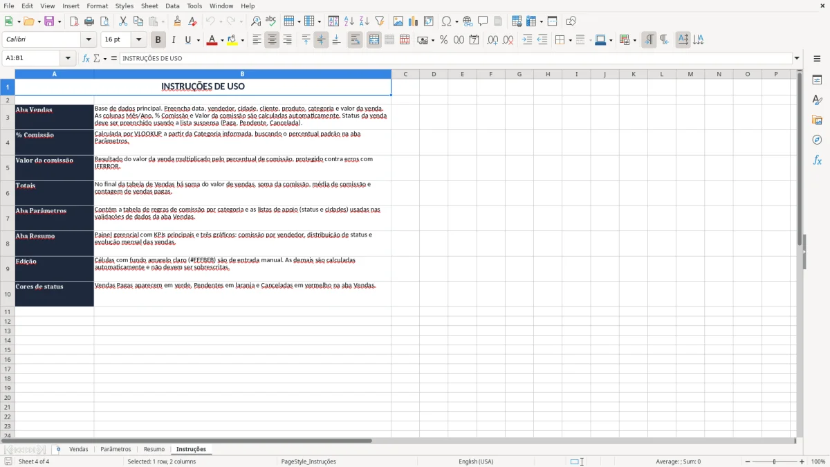Switch to the Parâmetros sheet tab

116,450
